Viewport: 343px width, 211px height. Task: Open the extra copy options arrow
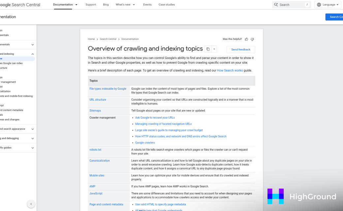pos(214,49)
